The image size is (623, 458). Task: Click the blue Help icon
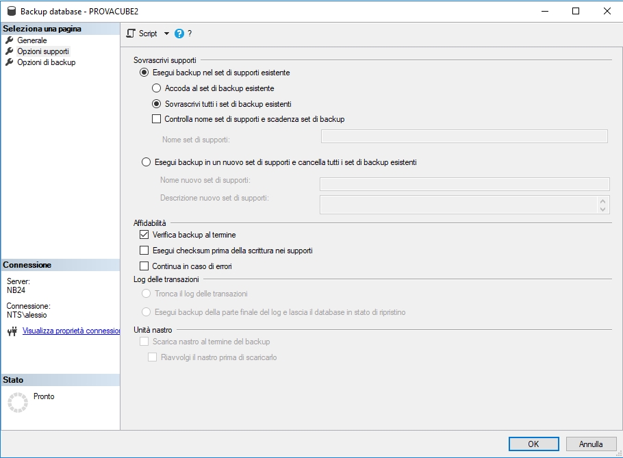[x=179, y=34]
